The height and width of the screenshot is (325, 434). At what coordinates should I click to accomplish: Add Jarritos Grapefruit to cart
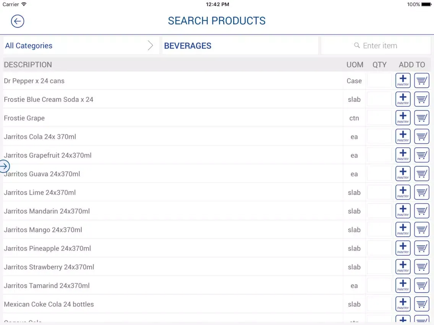point(421,155)
